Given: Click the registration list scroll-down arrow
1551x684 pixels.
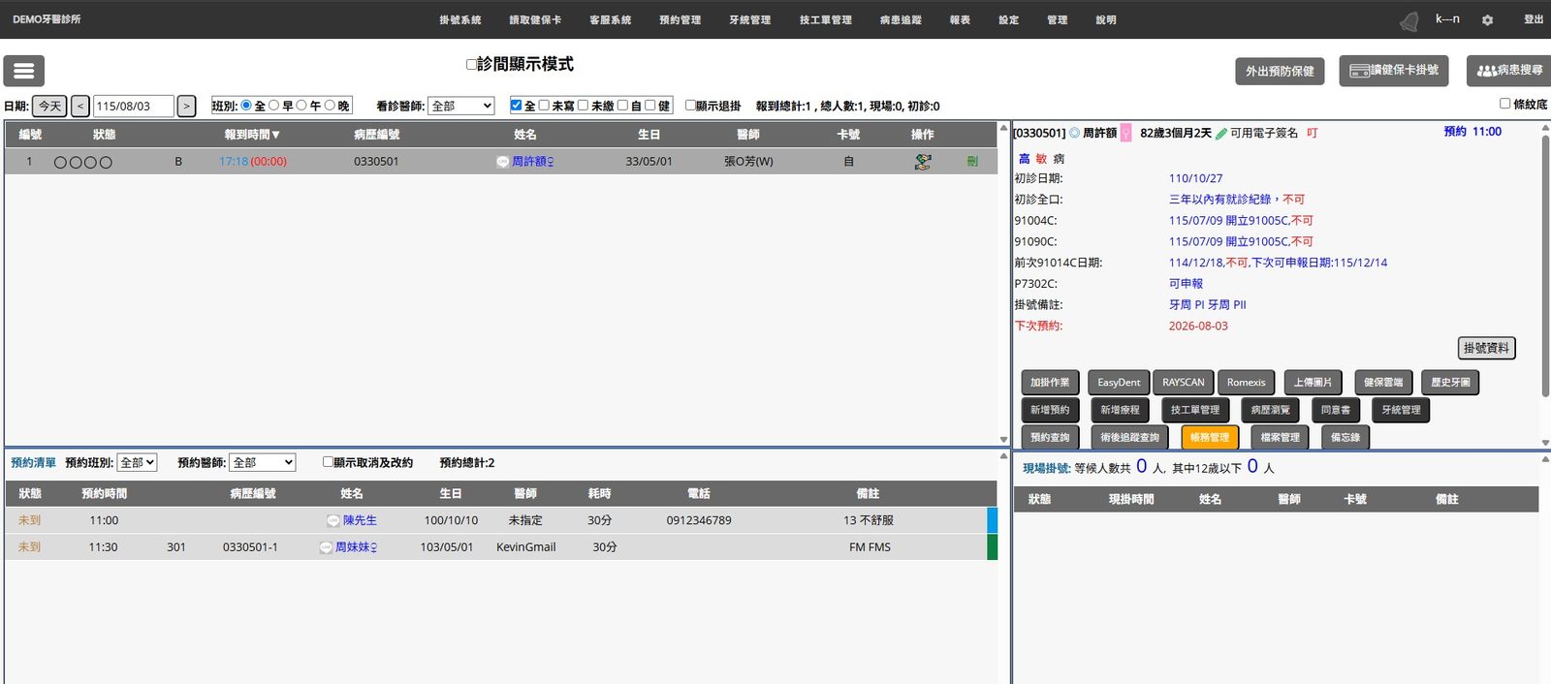Looking at the screenshot, I should pos(1003,439).
